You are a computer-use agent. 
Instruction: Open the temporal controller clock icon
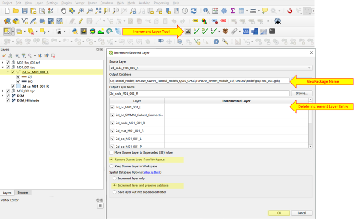click(185, 11)
